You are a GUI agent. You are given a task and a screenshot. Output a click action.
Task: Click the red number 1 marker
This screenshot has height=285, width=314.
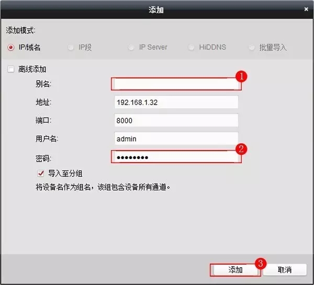pos(241,76)
